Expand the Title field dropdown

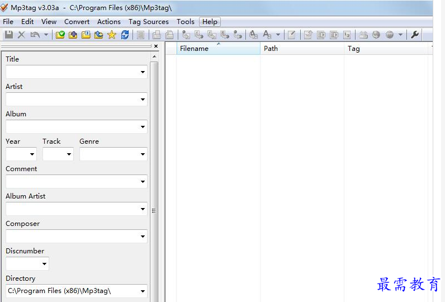point(143,72)
